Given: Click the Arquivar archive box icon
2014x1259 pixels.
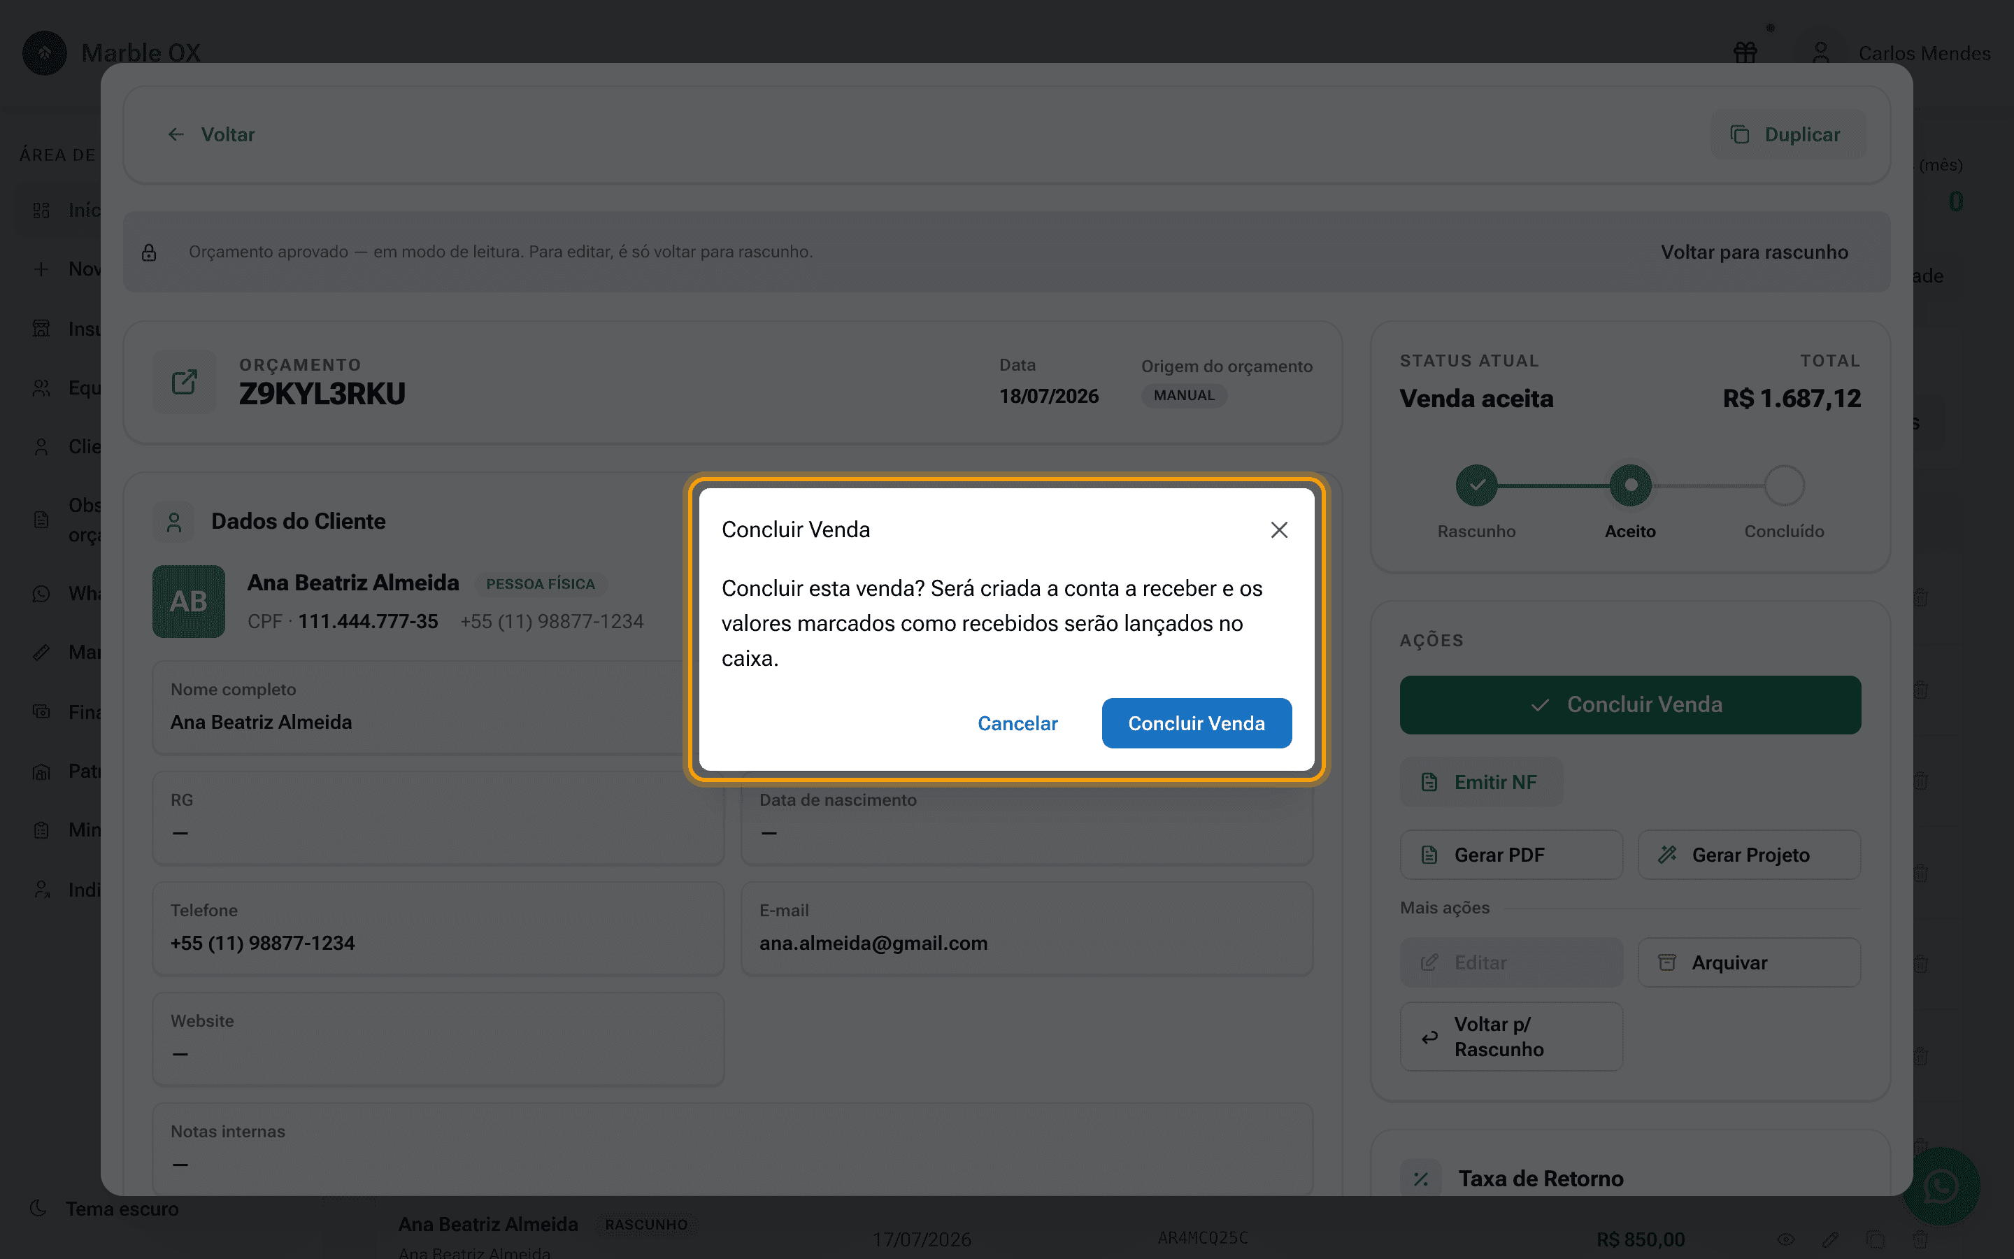Looking at the screenshot, I should 1667,962.
